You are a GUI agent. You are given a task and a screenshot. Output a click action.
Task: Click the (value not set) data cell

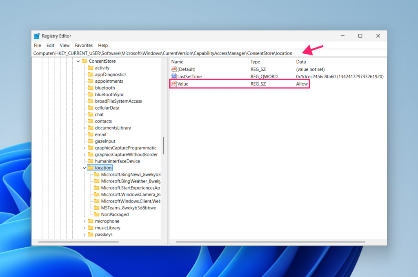tap(310, 69)
